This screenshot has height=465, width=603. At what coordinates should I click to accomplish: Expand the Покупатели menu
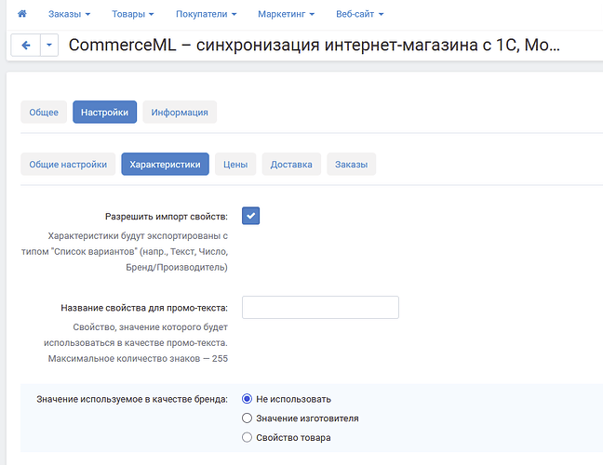point(207,14)
